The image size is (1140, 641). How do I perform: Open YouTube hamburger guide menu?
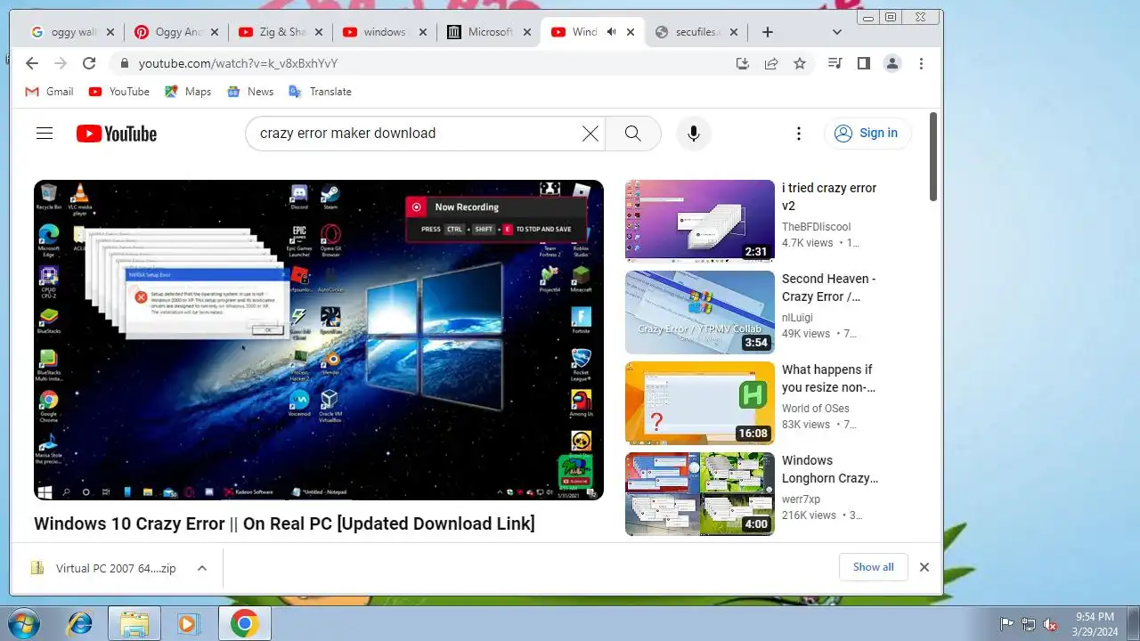tap(45, 134)
